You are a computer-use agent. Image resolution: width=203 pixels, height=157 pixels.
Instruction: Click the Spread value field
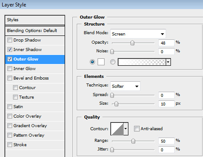tap(167, 95)
